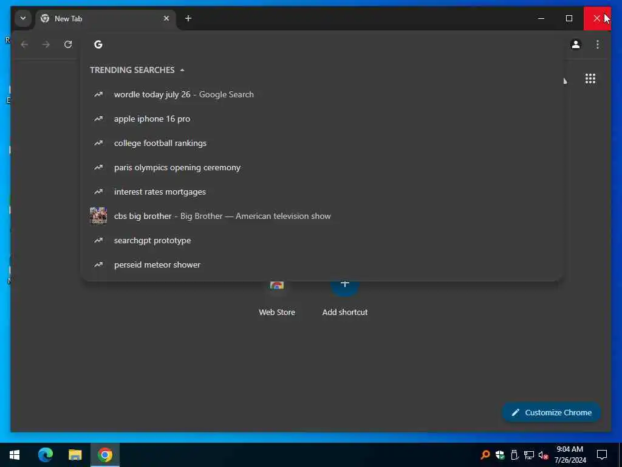Maximize the Chrome window
The width and height of the screenshot is (622, 467).
(x=569, y=18)
